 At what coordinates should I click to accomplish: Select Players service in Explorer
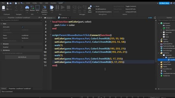pos(165,39)
